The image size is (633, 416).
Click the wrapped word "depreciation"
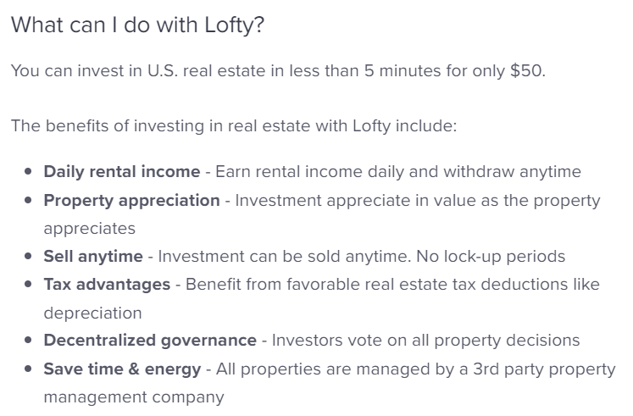click(x=93, y=313)
